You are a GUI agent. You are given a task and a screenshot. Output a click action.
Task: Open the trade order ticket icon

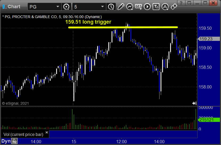(156, 7)
